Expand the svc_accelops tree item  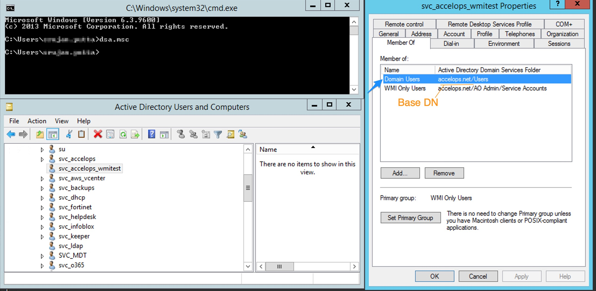[x=42, y=159]
